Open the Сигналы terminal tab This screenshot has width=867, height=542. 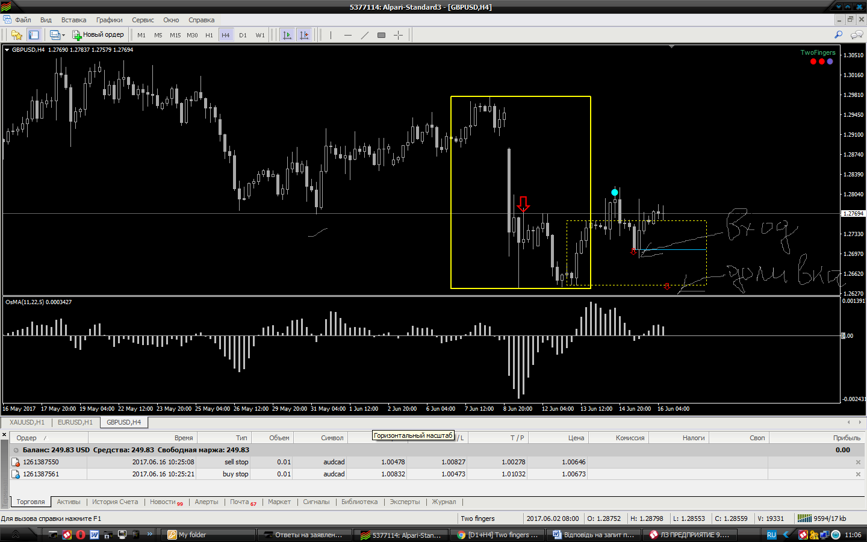pos(316,502)
